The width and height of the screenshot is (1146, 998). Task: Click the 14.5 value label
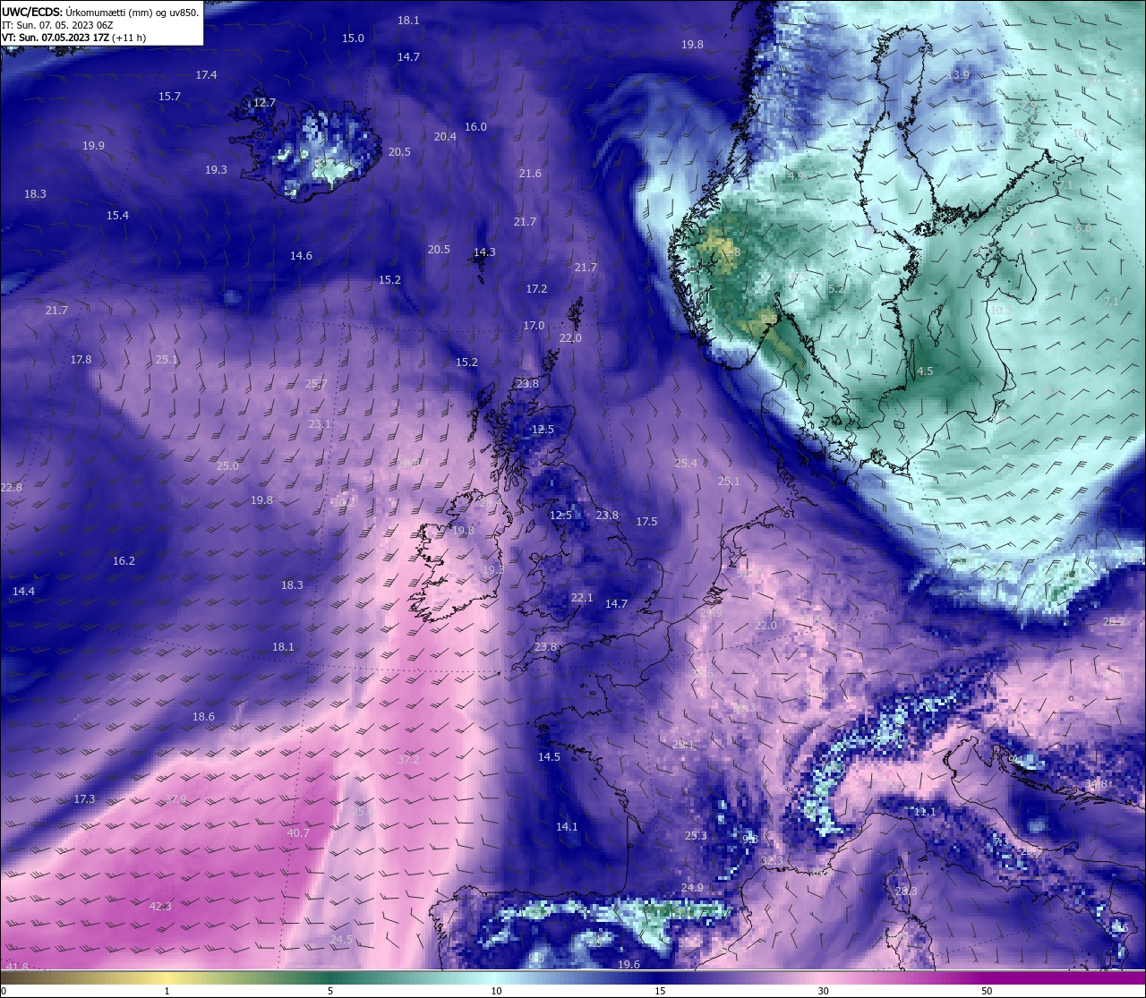549,757
